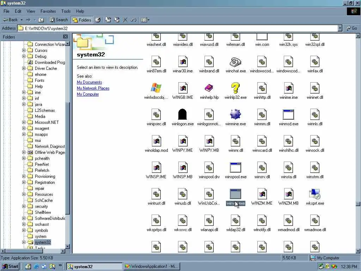Expand the Cursors folder node

tap(24, 50)
